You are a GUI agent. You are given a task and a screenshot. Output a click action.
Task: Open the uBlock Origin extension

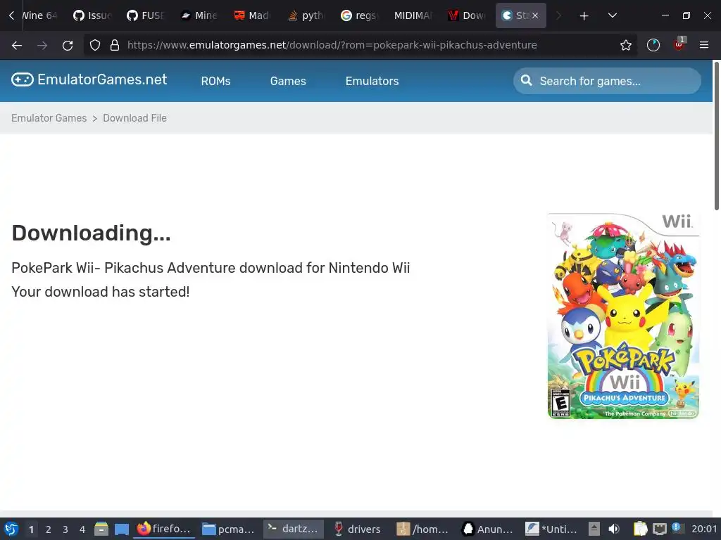coord(679,44)
